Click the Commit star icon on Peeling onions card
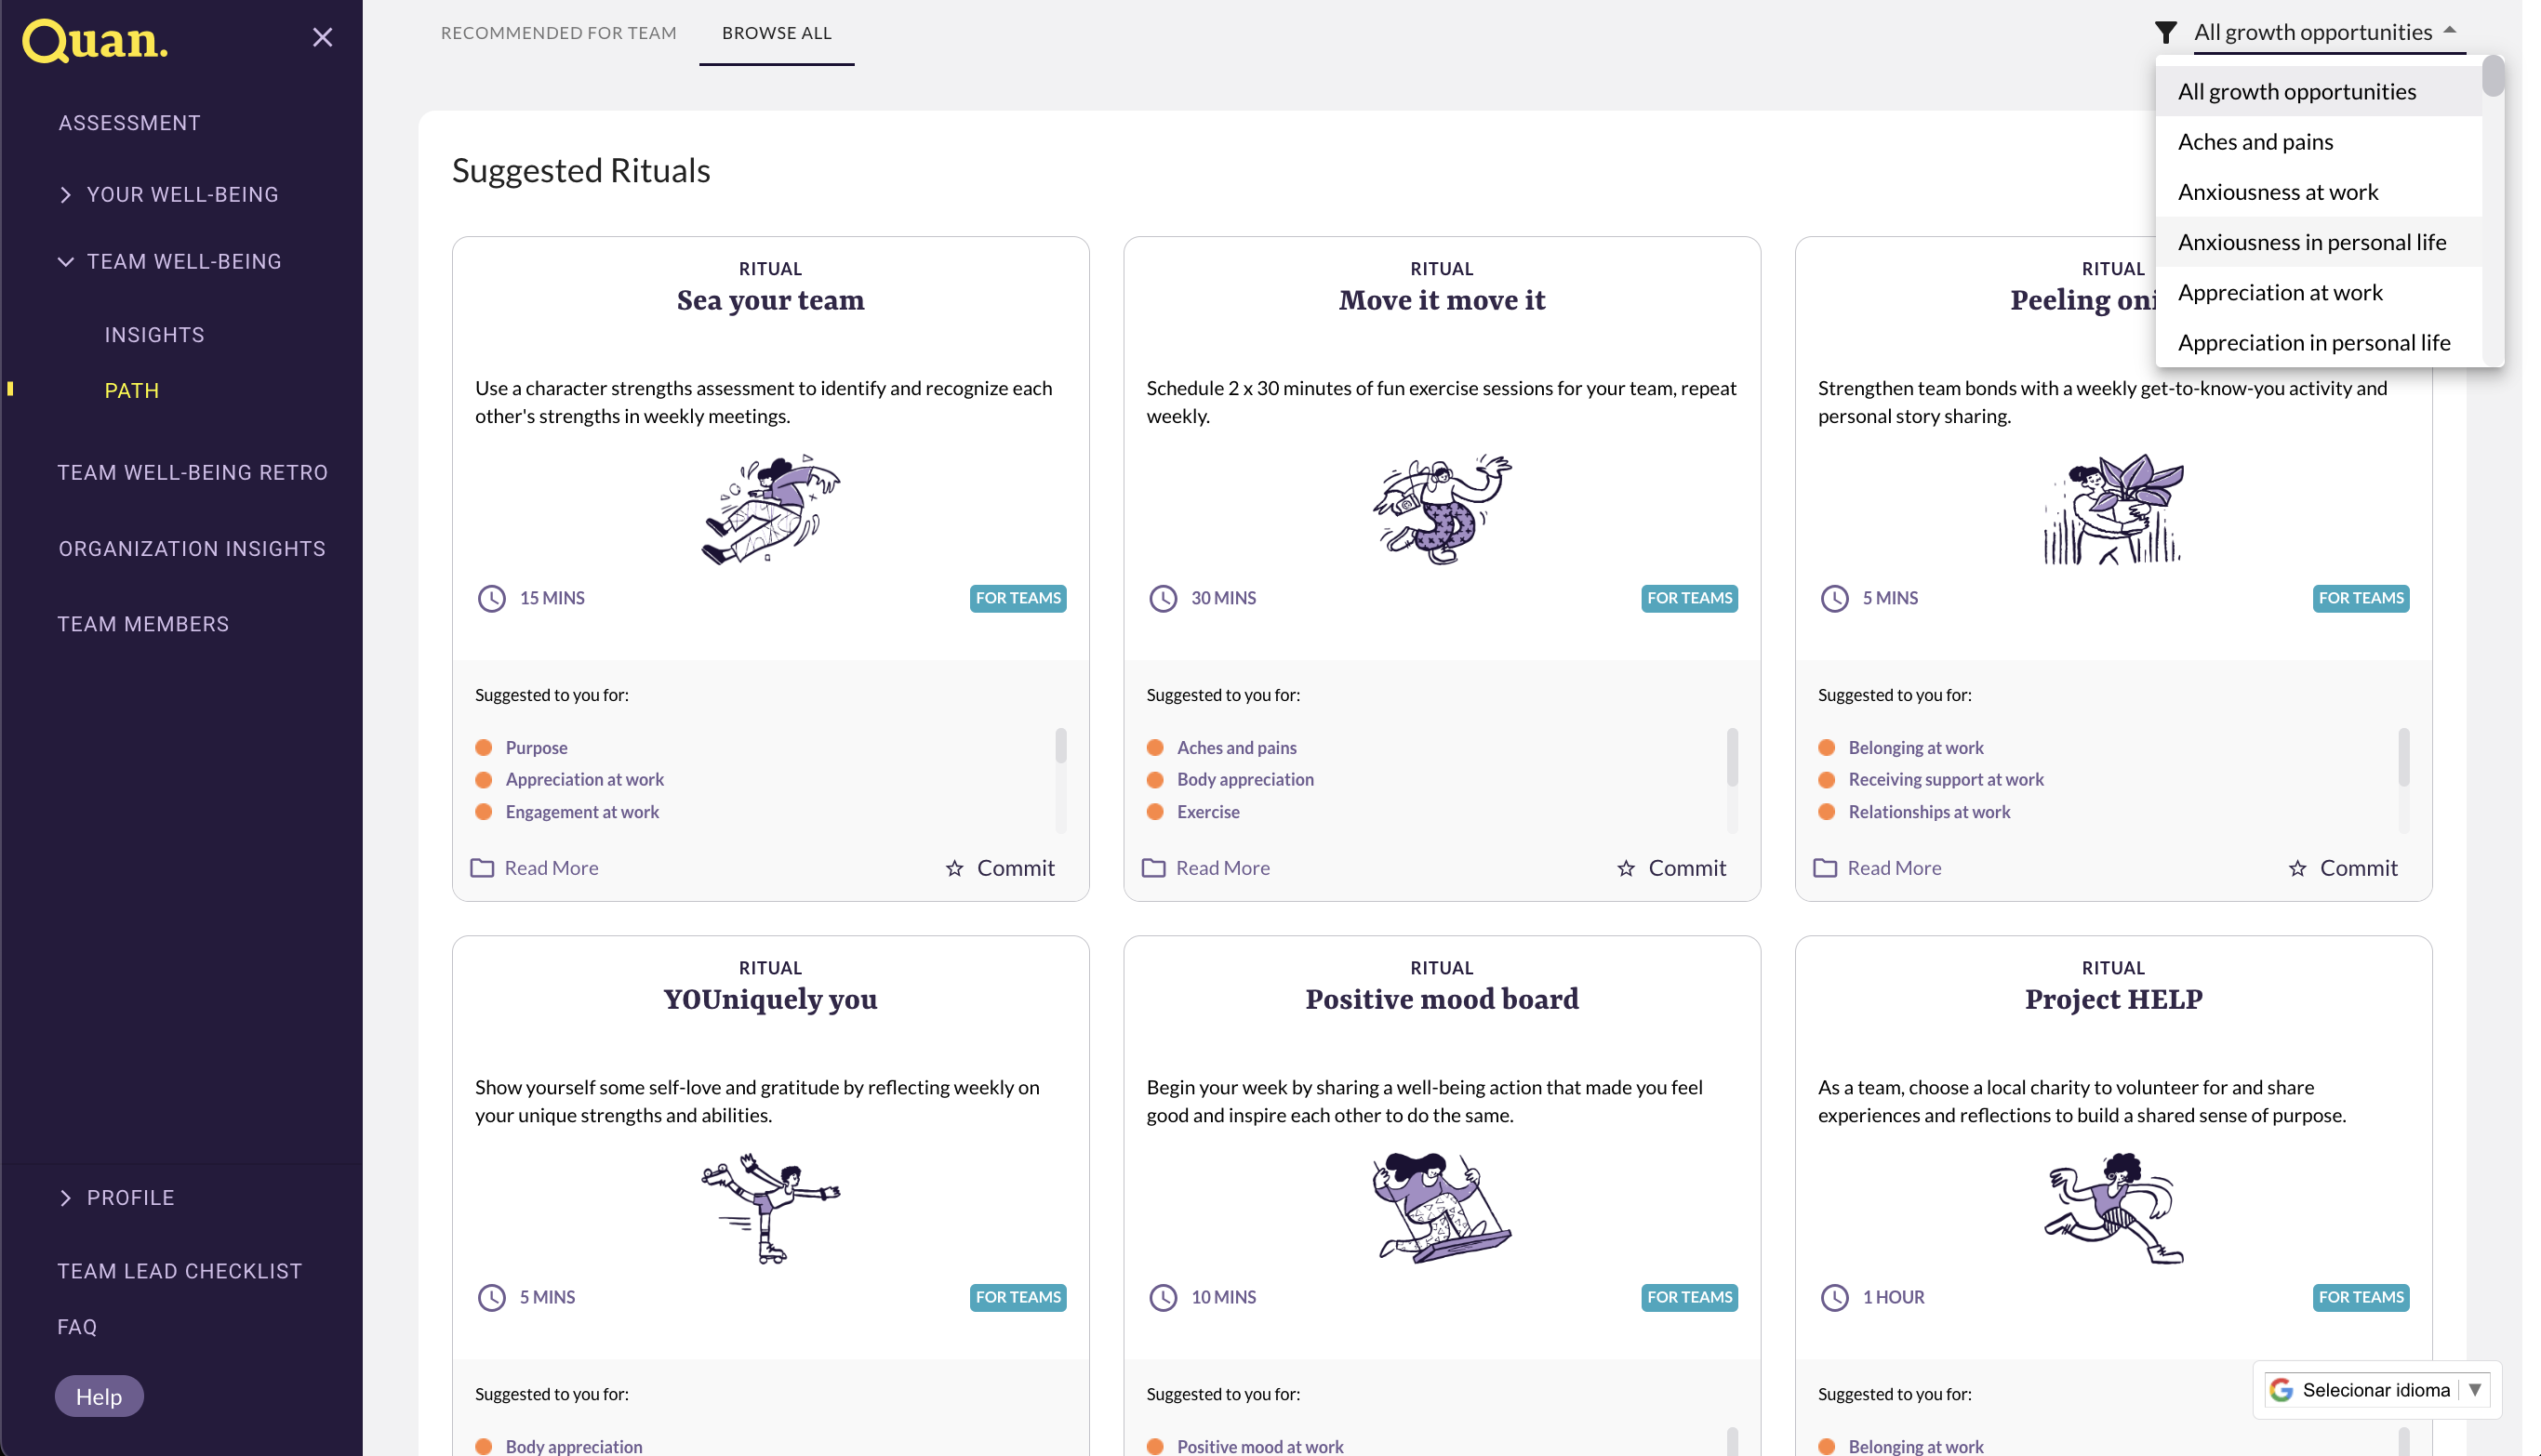 tap(2297, 868)
